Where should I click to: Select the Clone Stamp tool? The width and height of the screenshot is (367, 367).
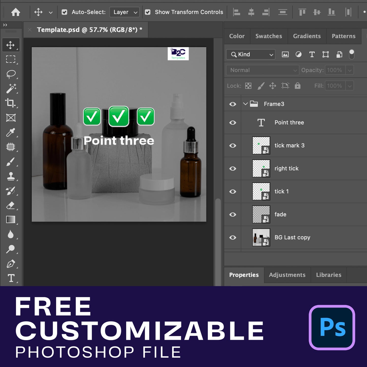tap(11, 176)
